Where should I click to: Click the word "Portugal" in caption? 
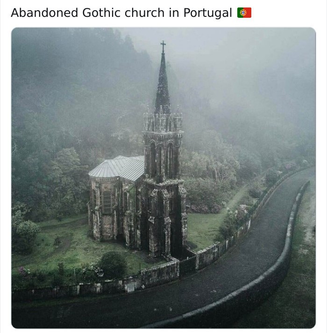(x=207, y=13)
